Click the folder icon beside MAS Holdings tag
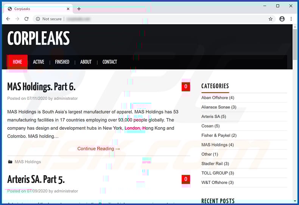The height and width of the screenshot is (205, 299). 10,162
